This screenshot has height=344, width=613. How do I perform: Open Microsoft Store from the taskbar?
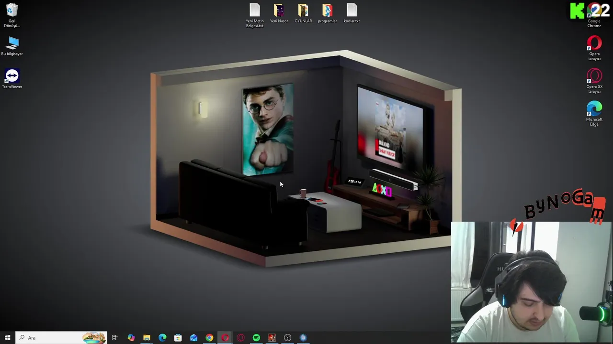coord(178,338)
